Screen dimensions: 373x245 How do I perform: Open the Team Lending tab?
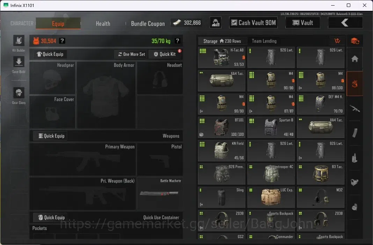[264, 41]
